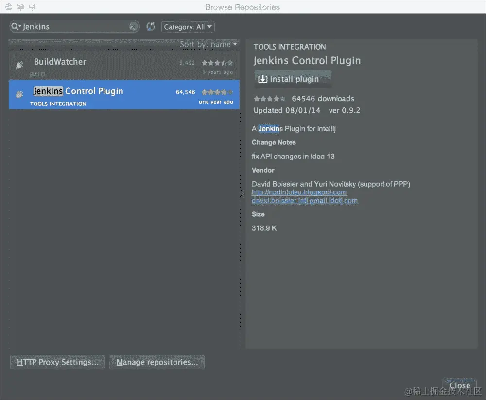Click the 'Jenkins Control Plugin' detail title
The width and height of the screenshot is (486, 400).
[307, 61]
